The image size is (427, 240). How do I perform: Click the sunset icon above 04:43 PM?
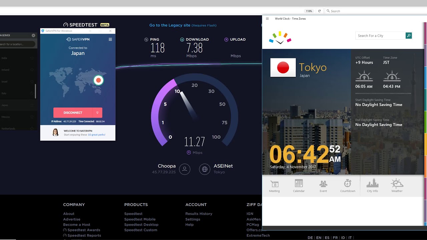point(392,76)
